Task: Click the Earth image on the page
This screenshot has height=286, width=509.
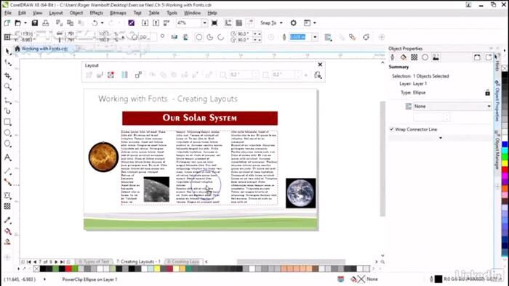Action: coord(300,193)
